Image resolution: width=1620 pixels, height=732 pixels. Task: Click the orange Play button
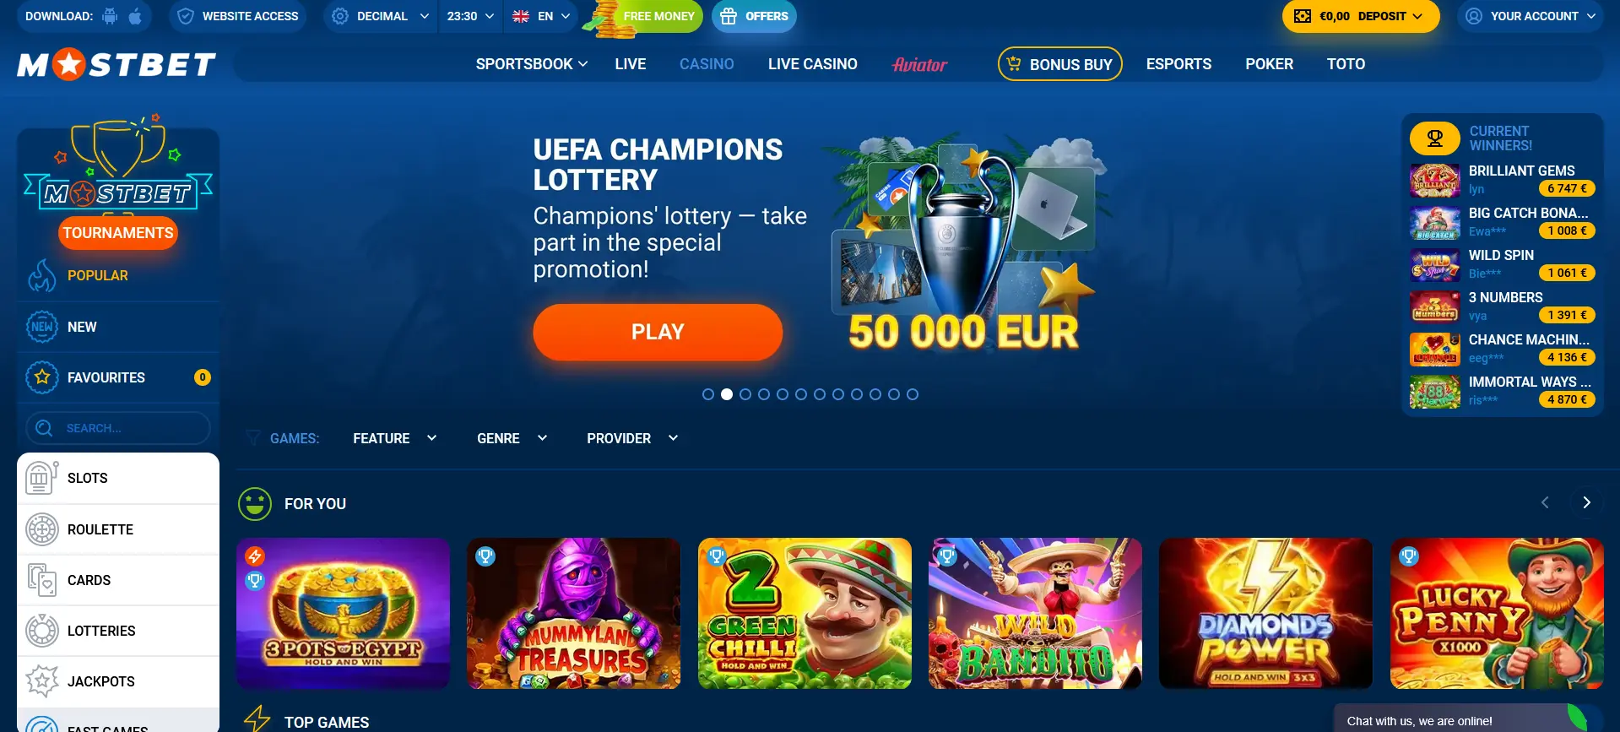658,332
